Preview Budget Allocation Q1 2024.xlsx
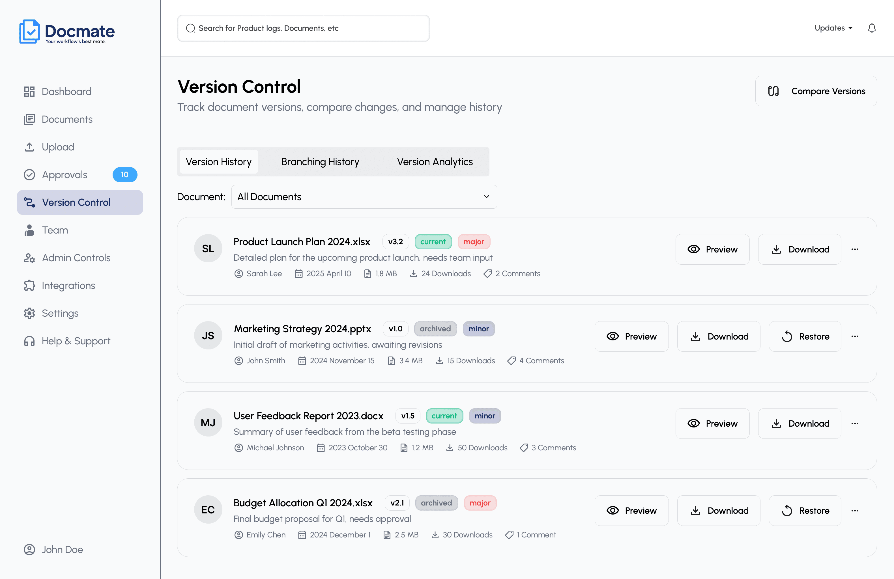This screenshot has height=579, width=894. click(x=631, y=511)
